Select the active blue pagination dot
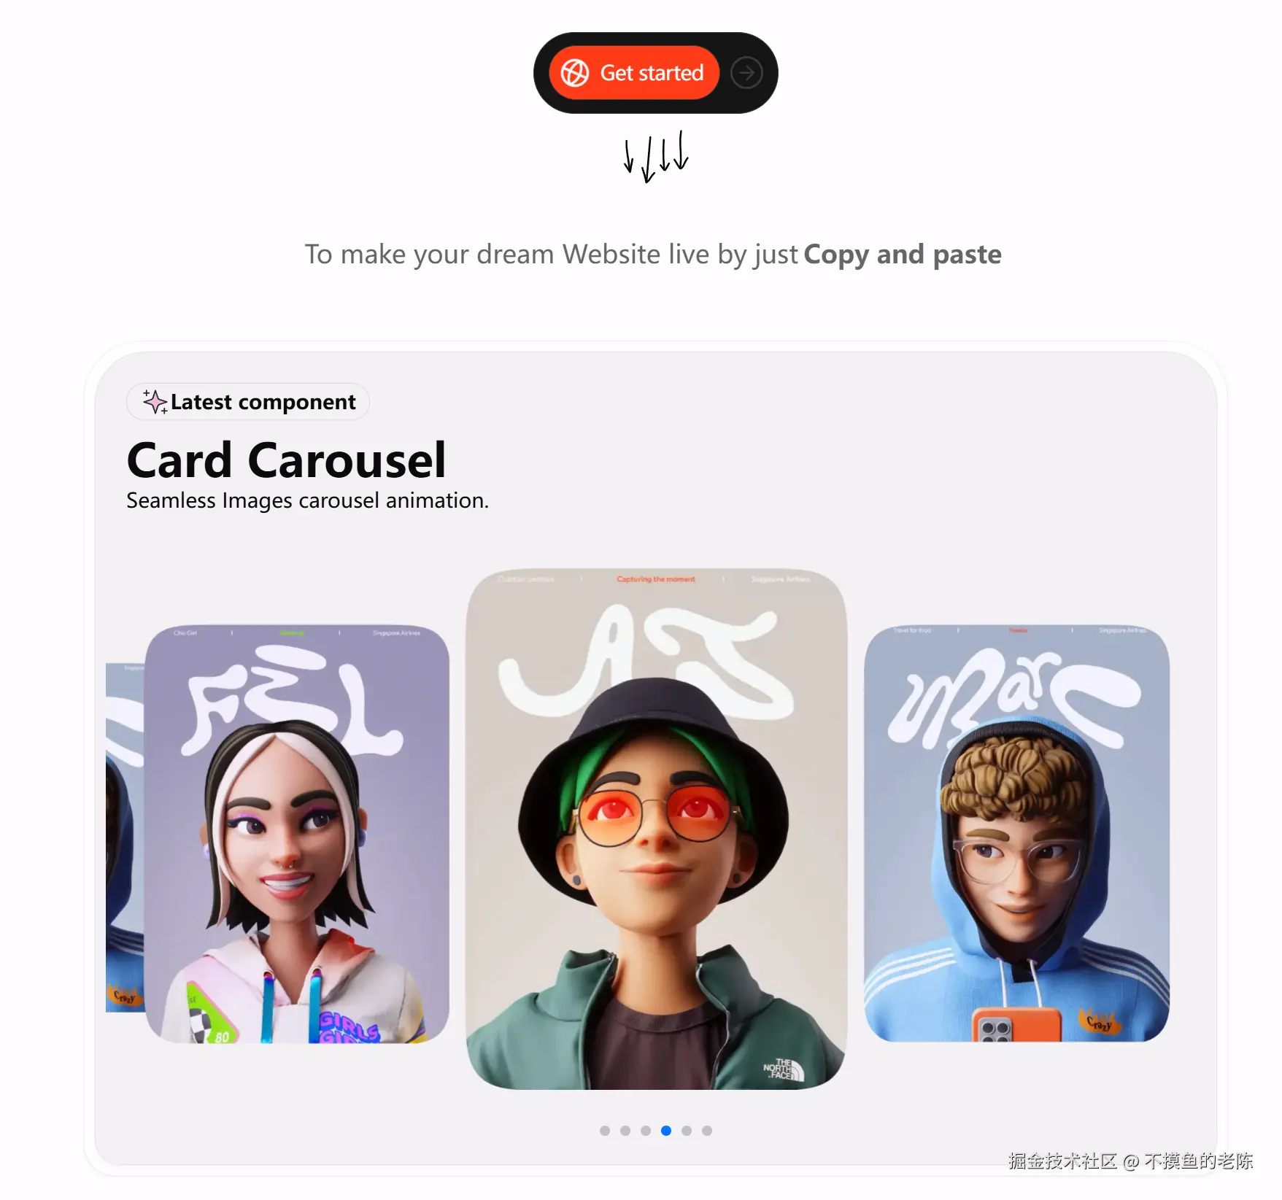 click(x=666, y=1131)
